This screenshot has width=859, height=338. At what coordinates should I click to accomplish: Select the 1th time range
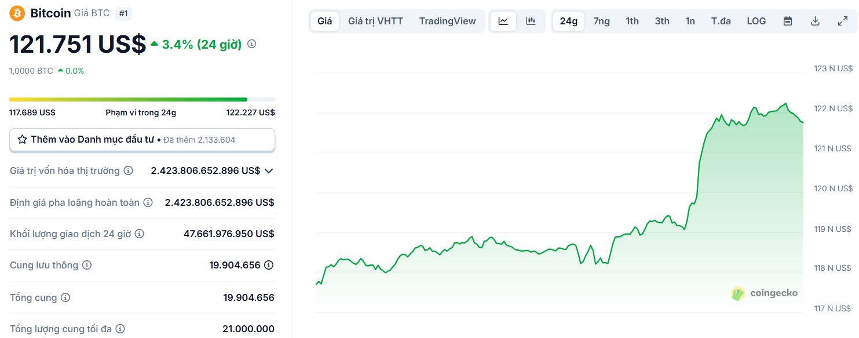(632, 21)
